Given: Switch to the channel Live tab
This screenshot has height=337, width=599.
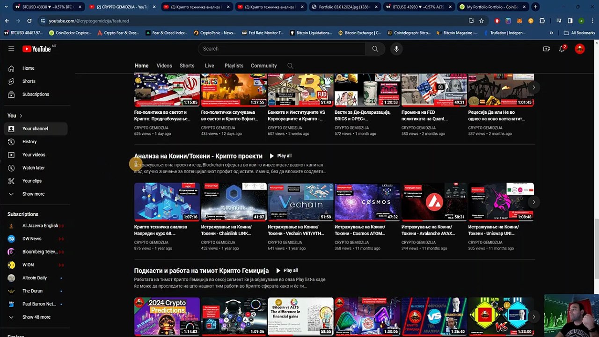Looking at the screenshot, I should (x=209, y=66).
